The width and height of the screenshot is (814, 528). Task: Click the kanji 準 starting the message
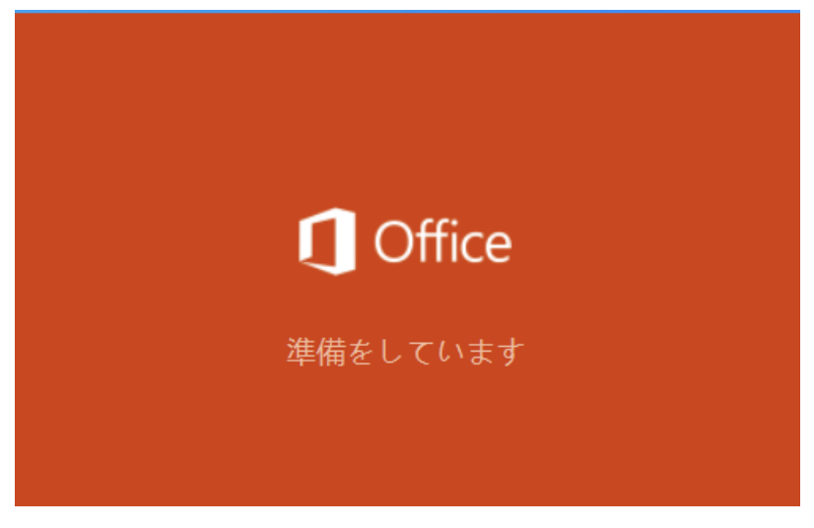pos(302,352)
